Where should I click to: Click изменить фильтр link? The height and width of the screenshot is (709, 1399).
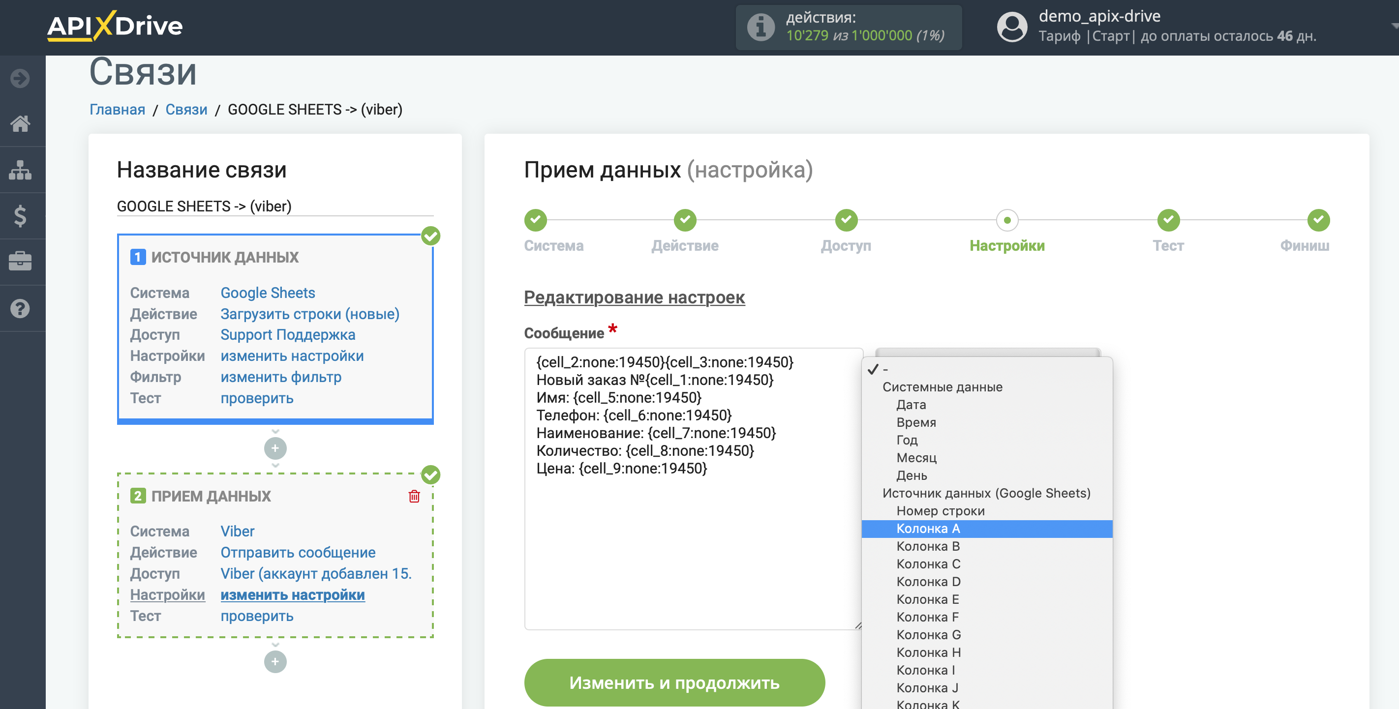coord(281,377)
